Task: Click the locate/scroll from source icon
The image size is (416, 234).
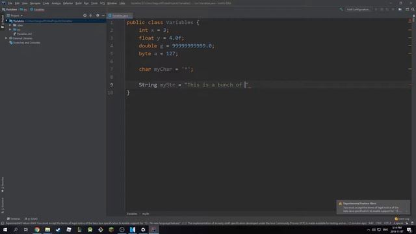Action: [84, 16]
